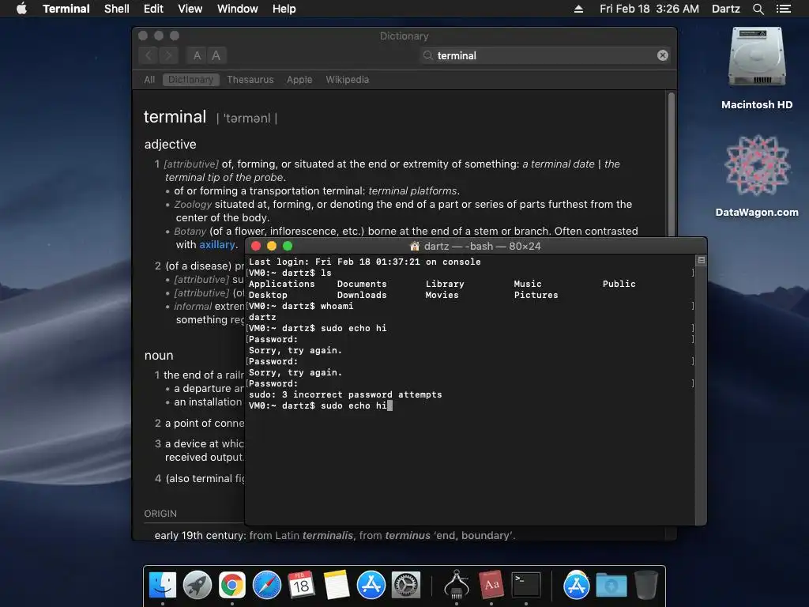The height and width of the screenshot is (607, 809).
Task: Click 'Music' in Terminal listing
Action: [x=528, y=284]
